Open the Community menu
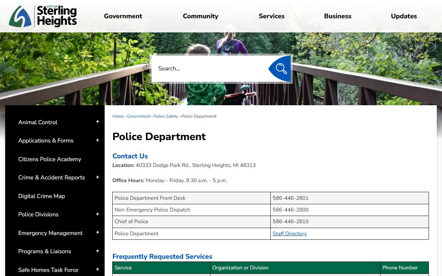Viewport: 442px width, 276px height. pyautogui.click(x=200, y=16)
